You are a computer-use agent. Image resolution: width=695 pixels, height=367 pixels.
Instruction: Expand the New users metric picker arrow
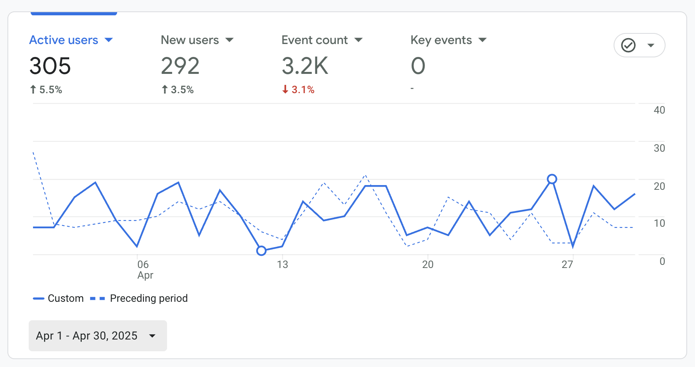[x=230, y=40]
